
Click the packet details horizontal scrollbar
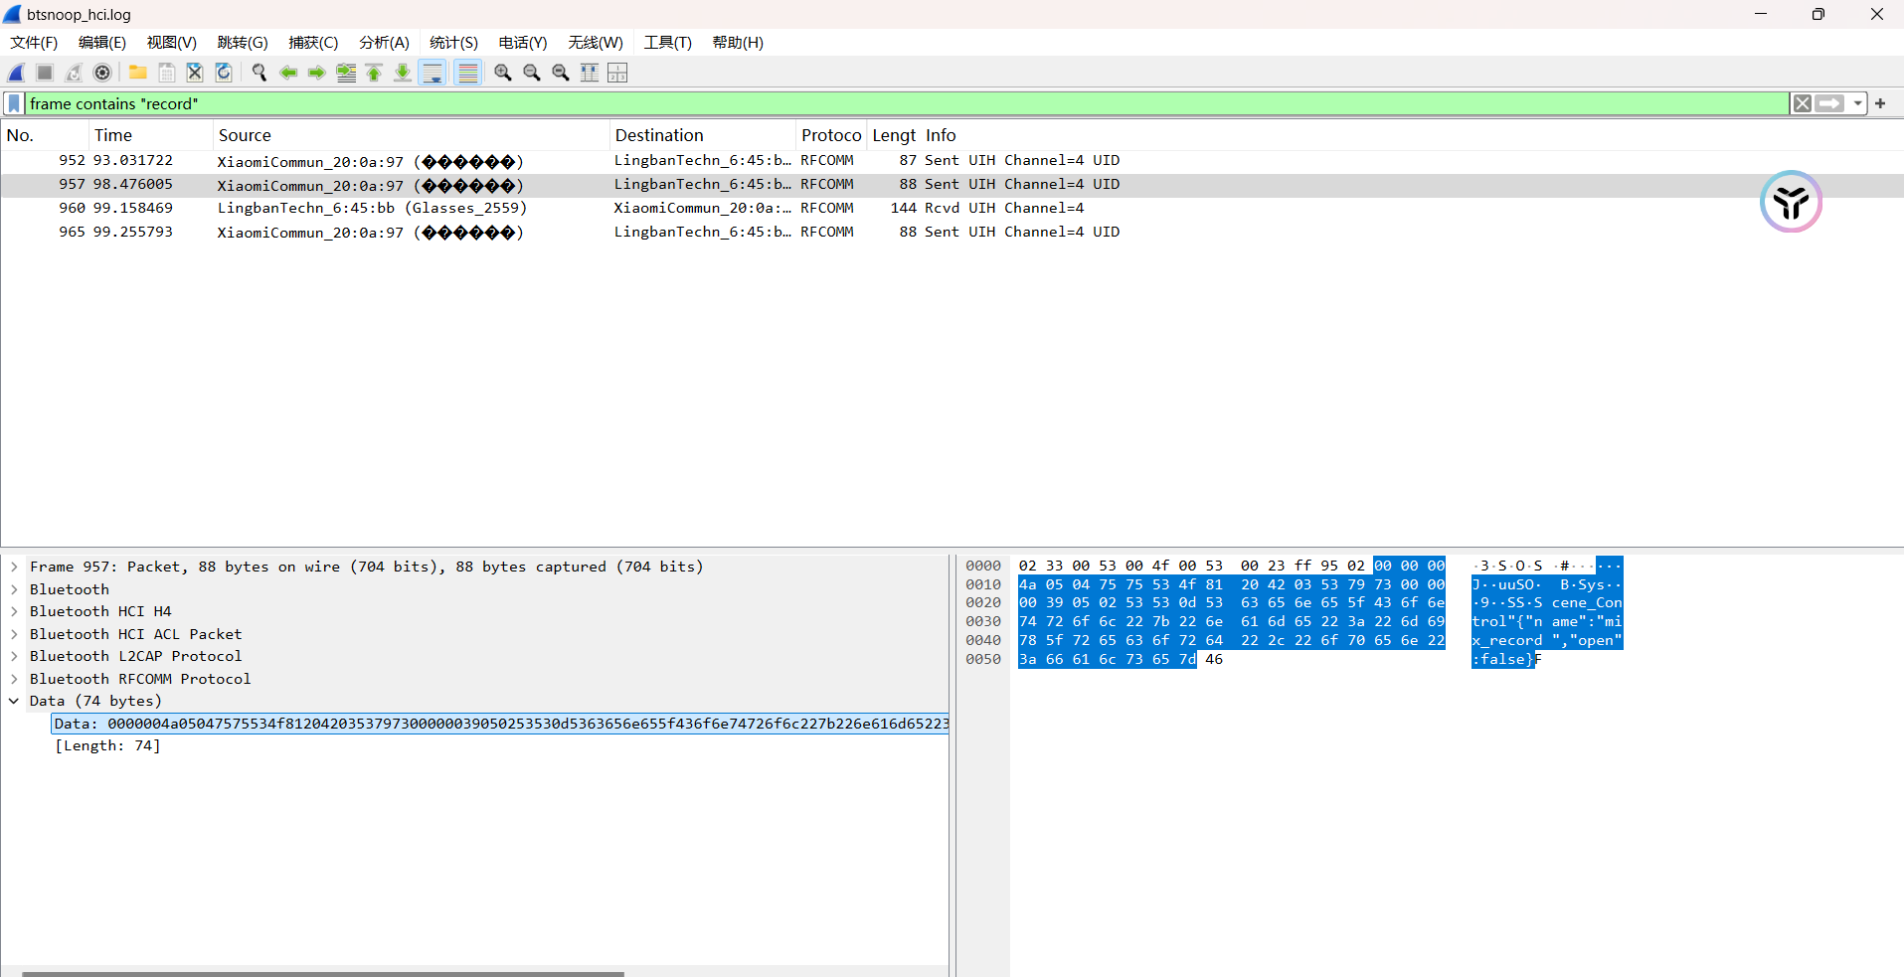click(x=323, y=973)
